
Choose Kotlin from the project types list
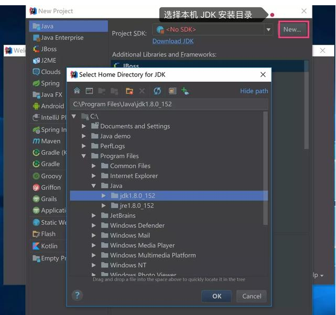click(x=49, y=246)
